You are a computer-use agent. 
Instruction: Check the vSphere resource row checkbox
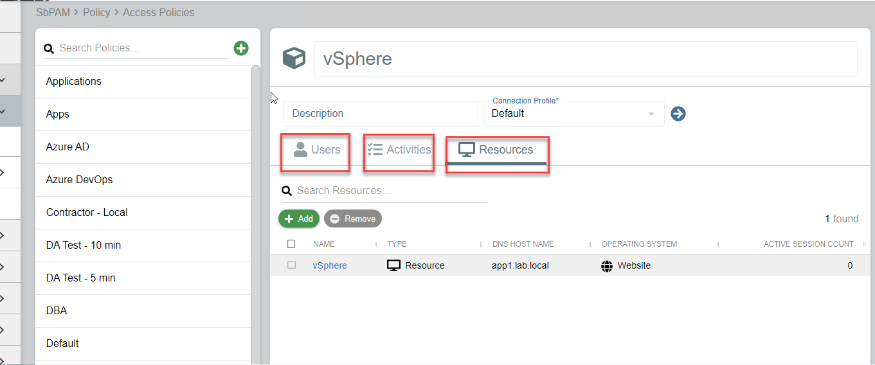pyautogui.click(x=291, y=265)
